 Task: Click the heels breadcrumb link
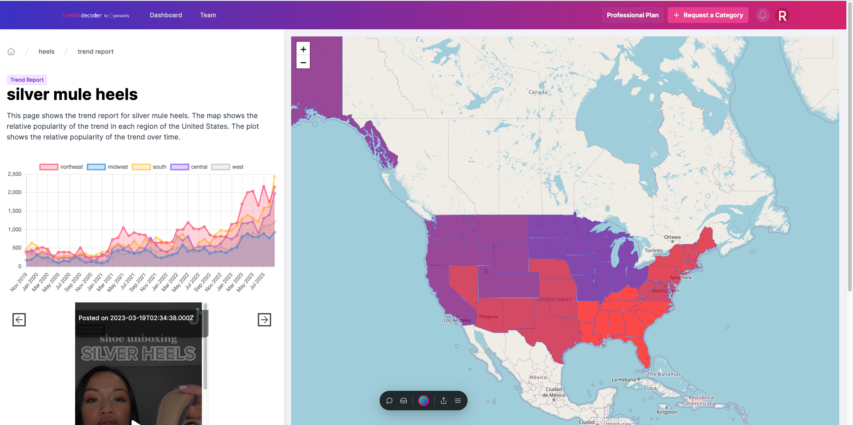coord(47,52)
